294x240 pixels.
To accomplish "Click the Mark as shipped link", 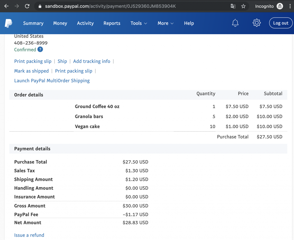I will point(32,71).
